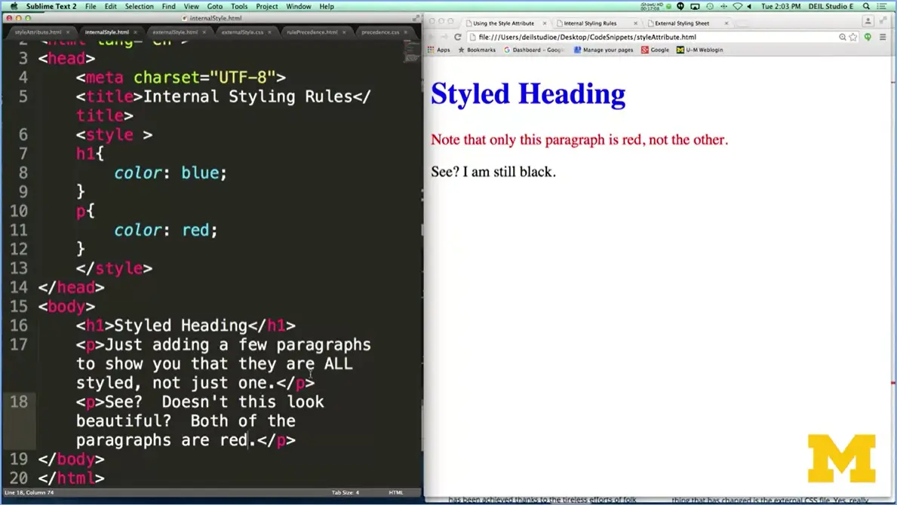The width and height of the screenshot is (897, 505).
Task: Open the HTML syntax selector in status bar
Action: click(x=395, y=493)
